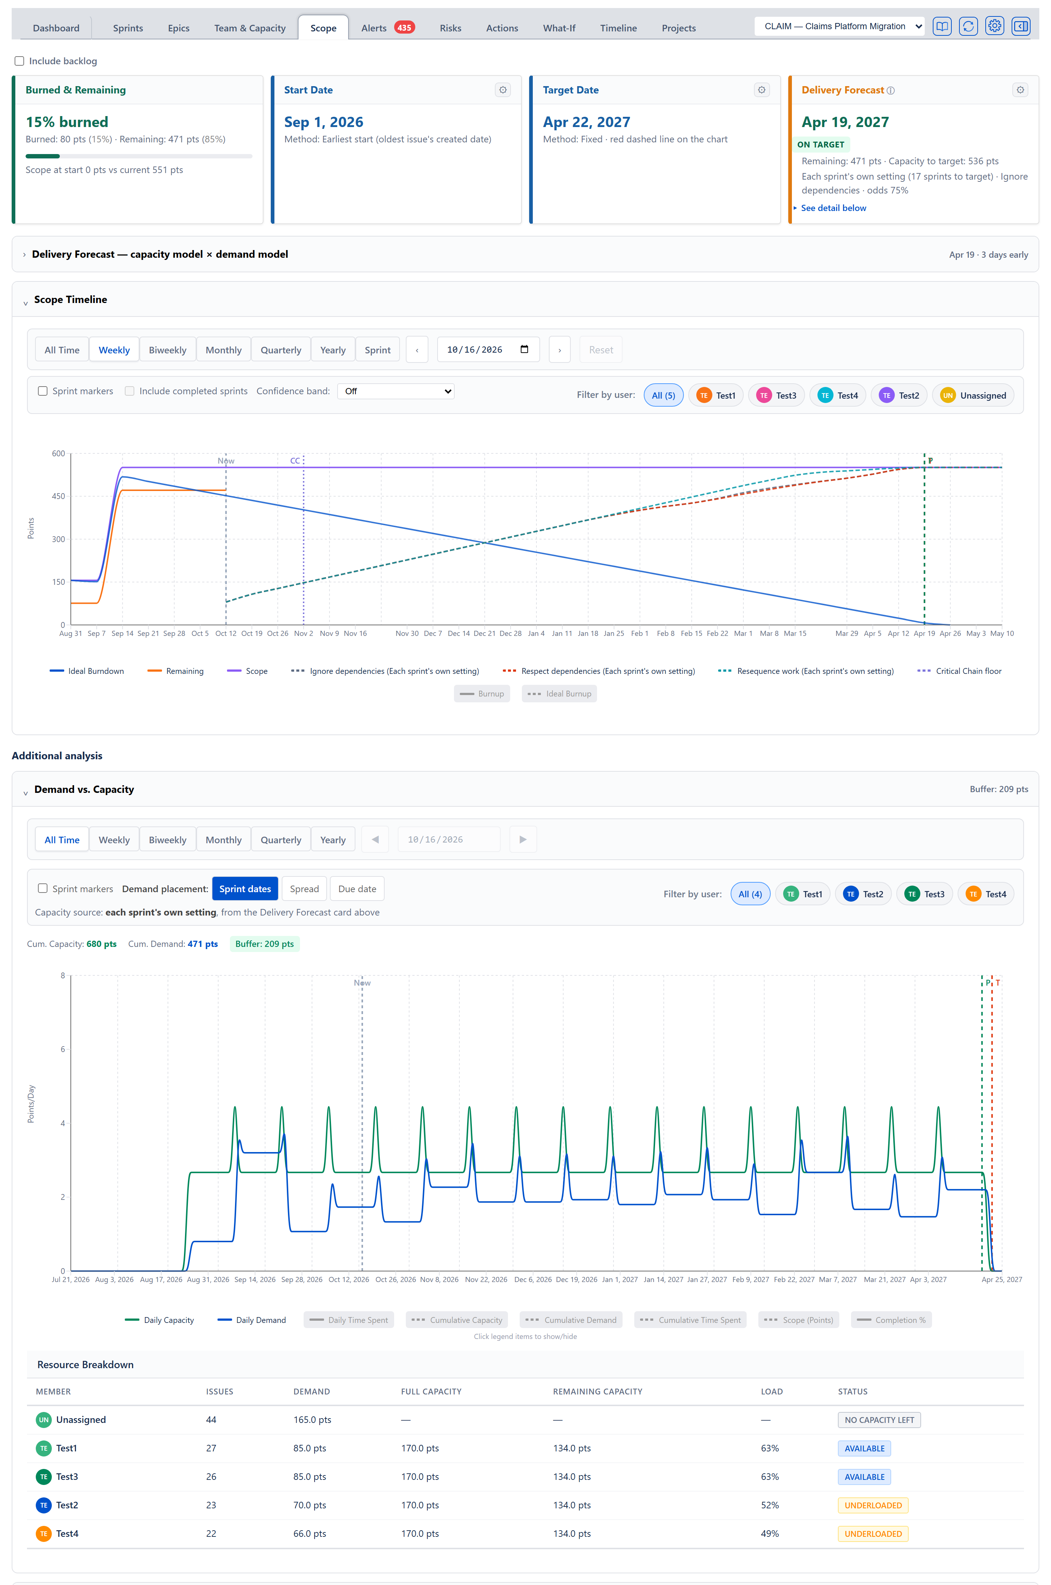Open the Dashboard tab
Image resolution: width=1051 pixels, height=1585 pixels.
(56, 27)
